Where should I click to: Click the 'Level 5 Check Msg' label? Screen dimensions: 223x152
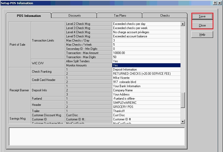(x=89, y=36)
